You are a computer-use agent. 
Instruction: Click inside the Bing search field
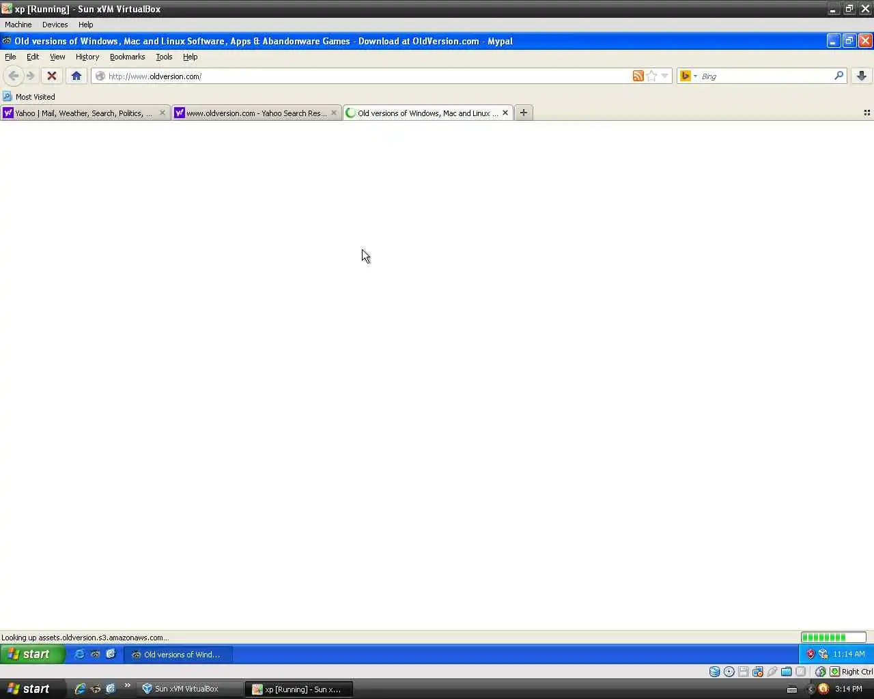765,76
